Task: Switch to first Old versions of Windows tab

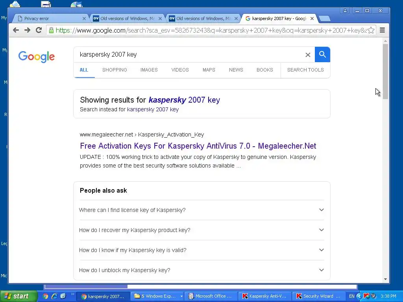Action: (x=127, y=18)
